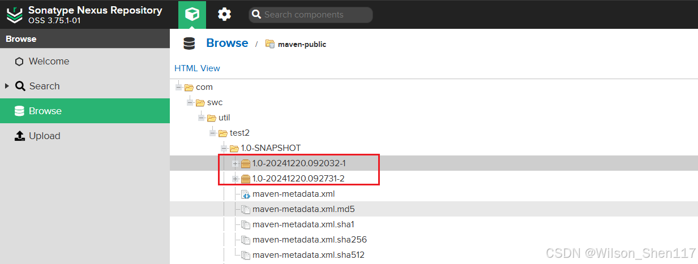Click the Search magnifier icon in sidebar
The height and width of the screenshot is (264, 698).
click(20, 86)
